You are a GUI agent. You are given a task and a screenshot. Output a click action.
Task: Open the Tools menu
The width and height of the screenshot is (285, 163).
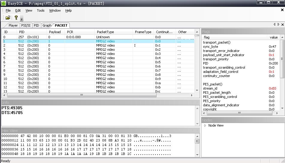click(41, 10)
